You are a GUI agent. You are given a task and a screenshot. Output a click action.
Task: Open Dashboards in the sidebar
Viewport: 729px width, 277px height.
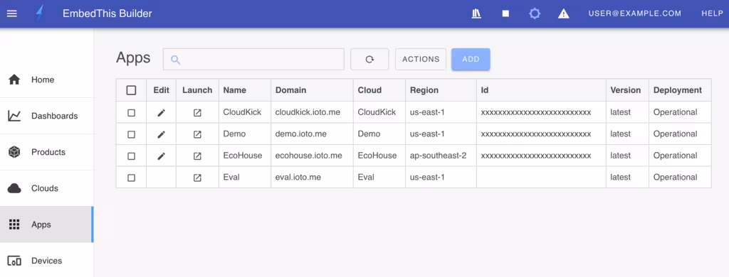tap(46, 116)
